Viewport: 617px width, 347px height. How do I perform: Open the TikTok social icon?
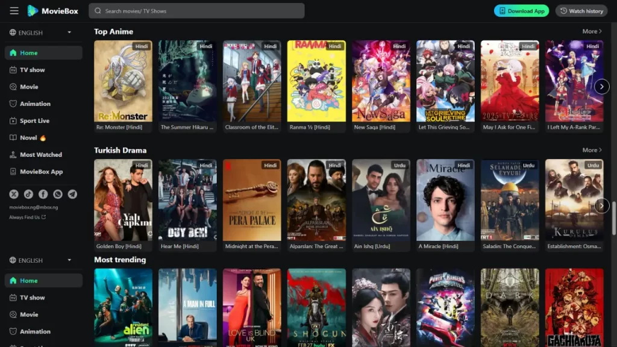tap(28, 194)
